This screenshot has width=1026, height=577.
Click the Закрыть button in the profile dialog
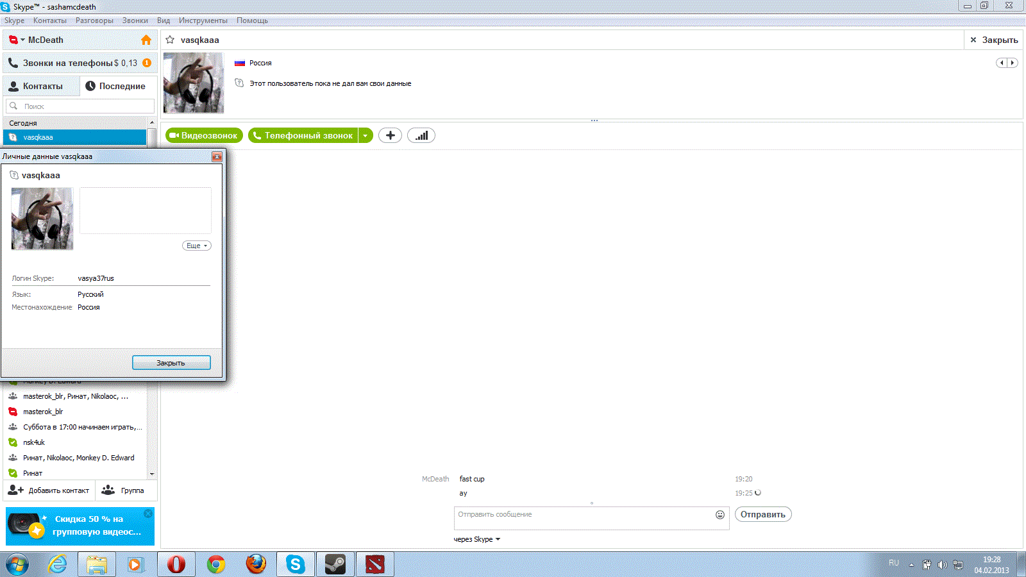pos(171,363)
